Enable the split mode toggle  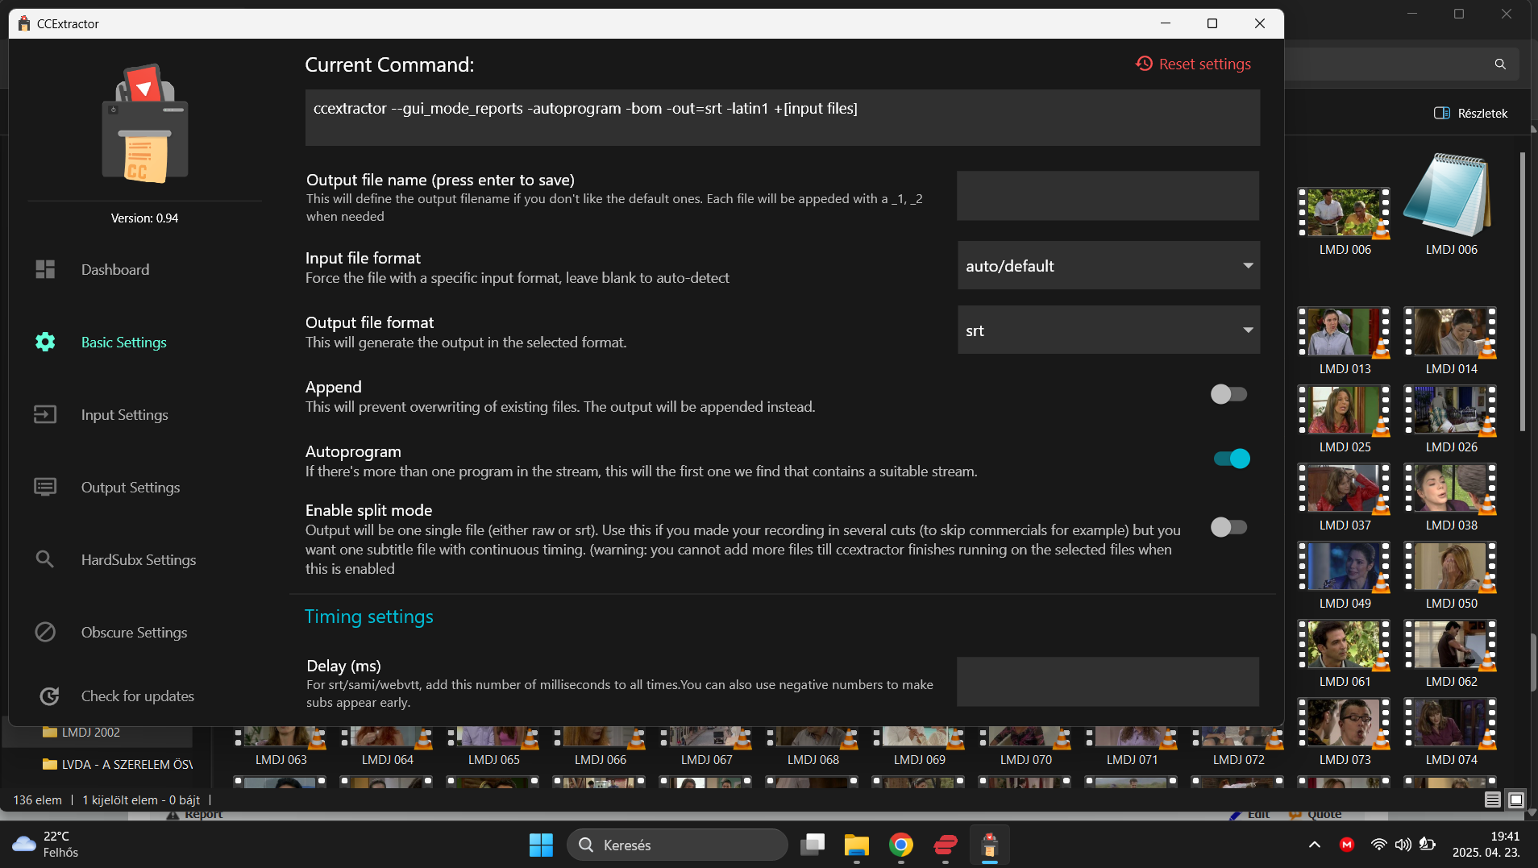[x=1228, y=527]
